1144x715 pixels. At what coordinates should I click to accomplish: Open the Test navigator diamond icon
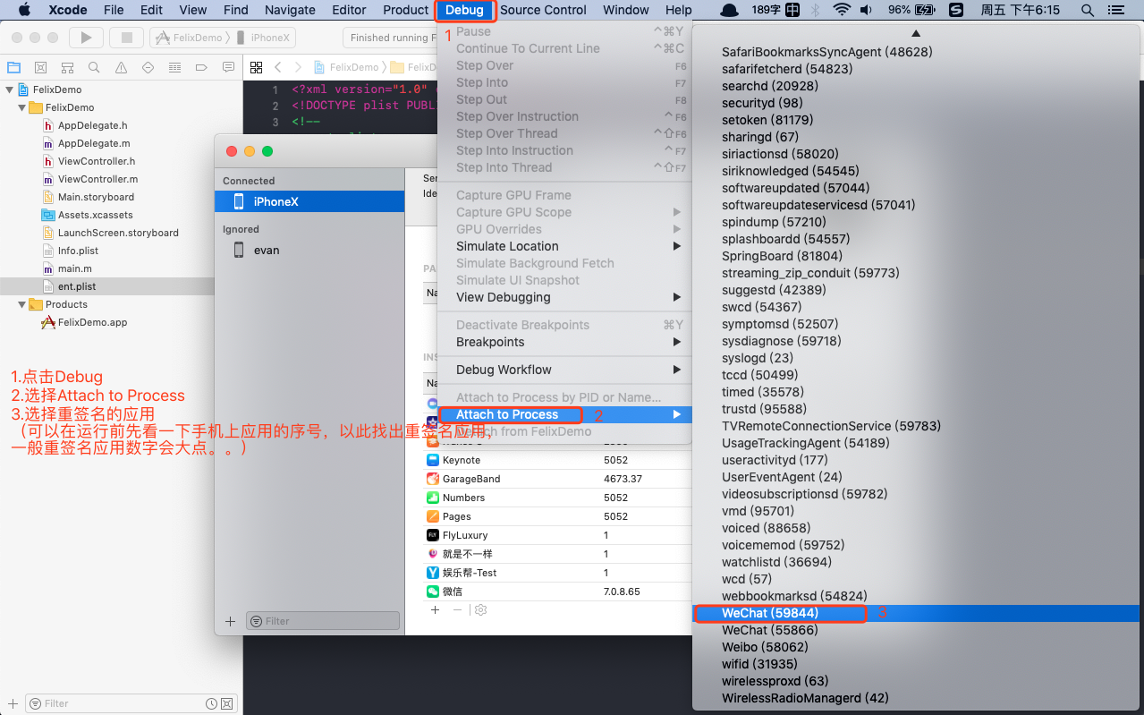coord(148,67)
